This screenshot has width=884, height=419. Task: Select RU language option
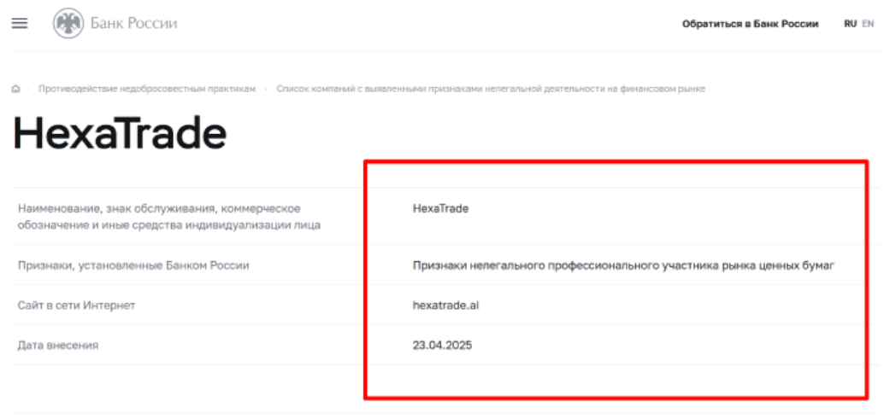coord(850,25)
